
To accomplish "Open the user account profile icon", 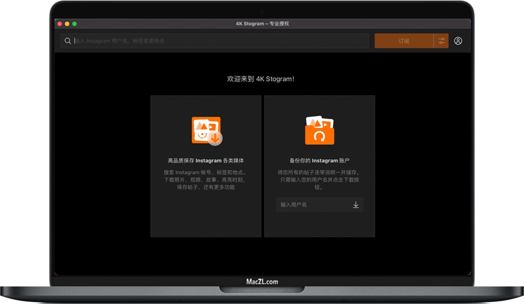I will (458, 41).
